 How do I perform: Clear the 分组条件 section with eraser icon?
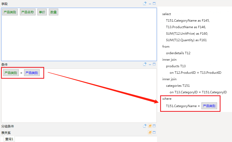coord(145,126)
